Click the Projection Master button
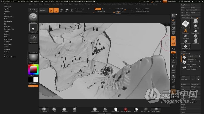 33,10
